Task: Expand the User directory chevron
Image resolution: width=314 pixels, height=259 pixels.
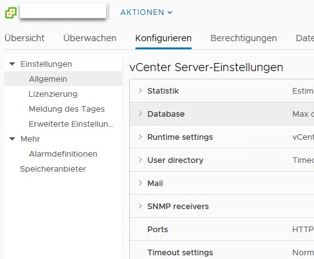Action: pos(140,160)
